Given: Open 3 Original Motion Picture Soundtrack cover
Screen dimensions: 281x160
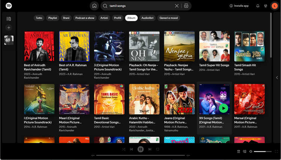Looking at the screenshot, I should [x=109, y=46].
